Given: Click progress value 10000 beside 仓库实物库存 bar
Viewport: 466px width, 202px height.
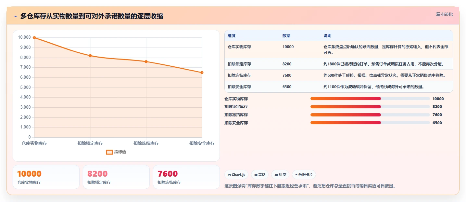Looking at the screenshot, I should pos(438,99).
